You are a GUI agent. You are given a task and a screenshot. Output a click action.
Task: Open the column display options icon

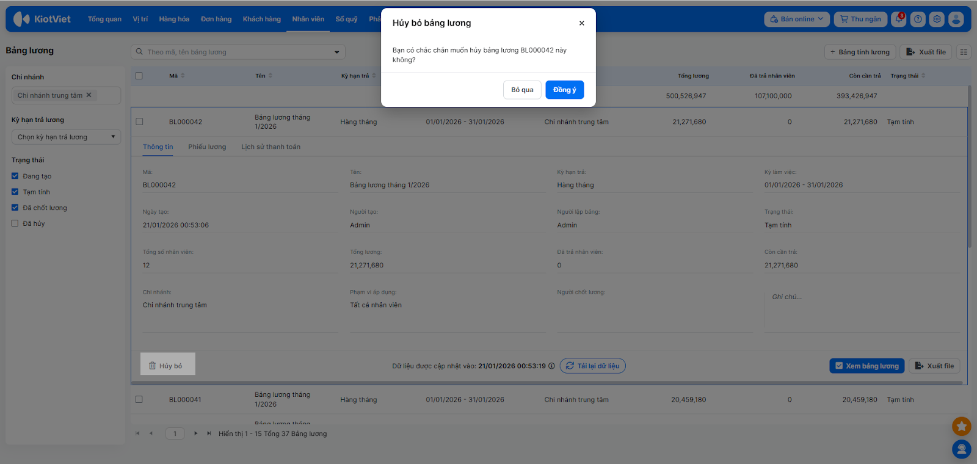964,52
